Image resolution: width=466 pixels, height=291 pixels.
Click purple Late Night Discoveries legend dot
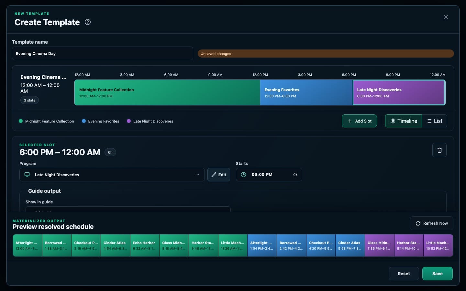pos(129,121)
